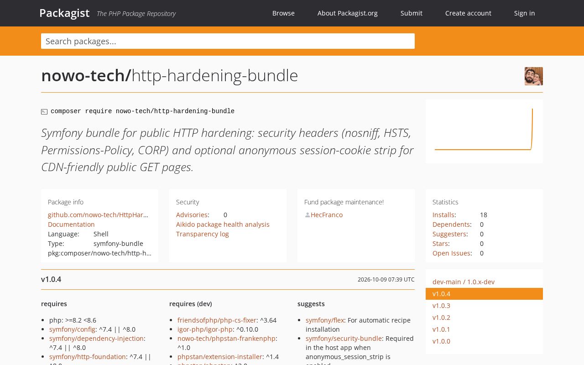584x365 pixels.
Task: Click the terminal icon beside composer command
Action: coord(44,112)
